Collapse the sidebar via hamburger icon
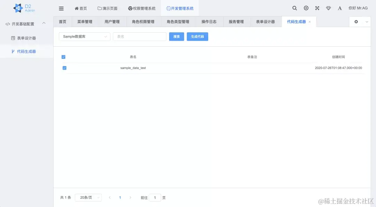 point(61,8)
